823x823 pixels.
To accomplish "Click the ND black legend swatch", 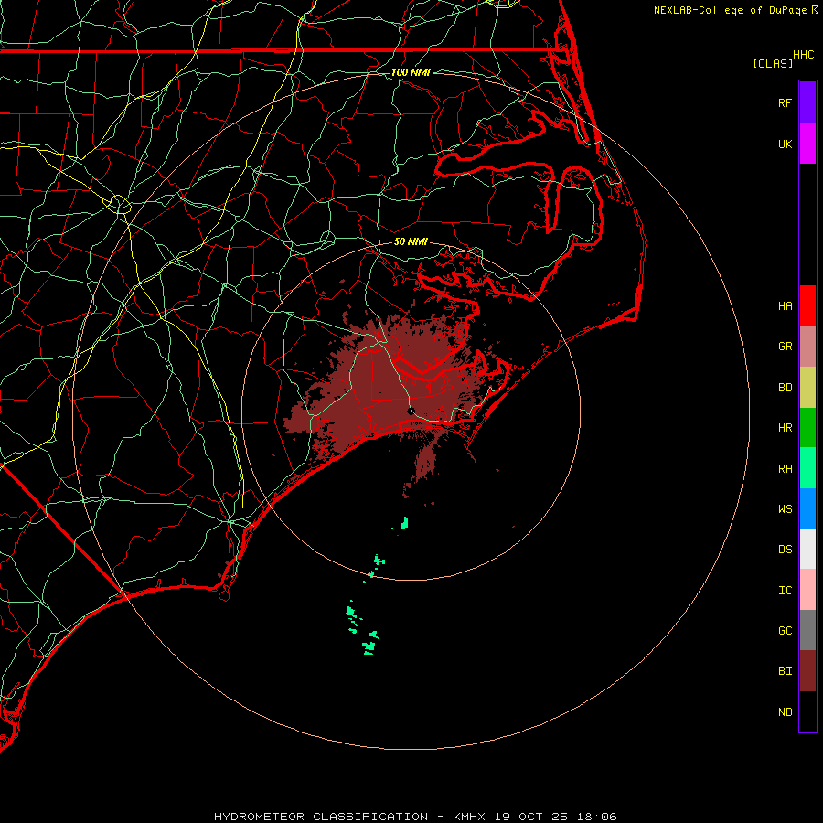I will point(807,711).
